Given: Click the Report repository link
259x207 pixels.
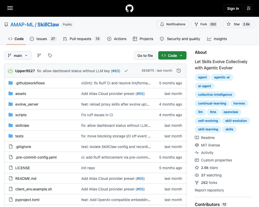Looking at the screenshot, I should pyautogui.click(x=209, y=190).
